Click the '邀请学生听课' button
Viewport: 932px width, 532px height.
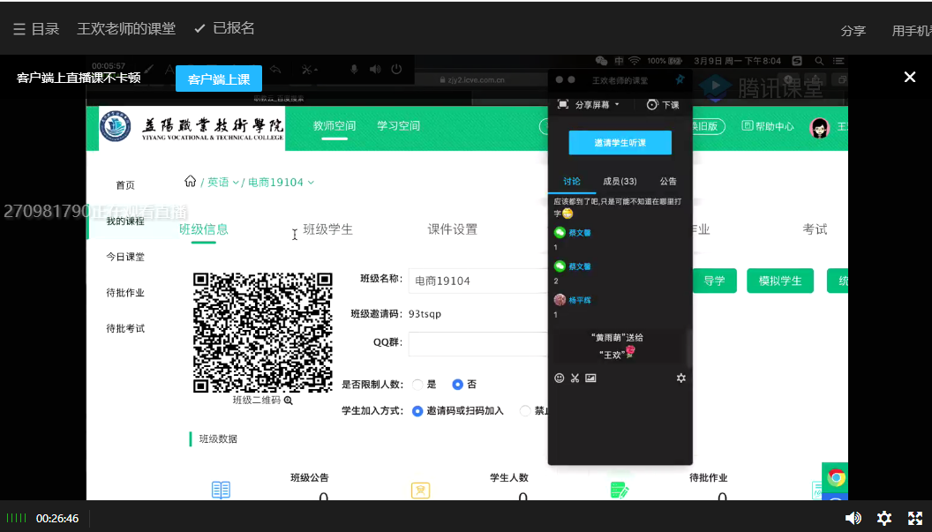(620, 143)
